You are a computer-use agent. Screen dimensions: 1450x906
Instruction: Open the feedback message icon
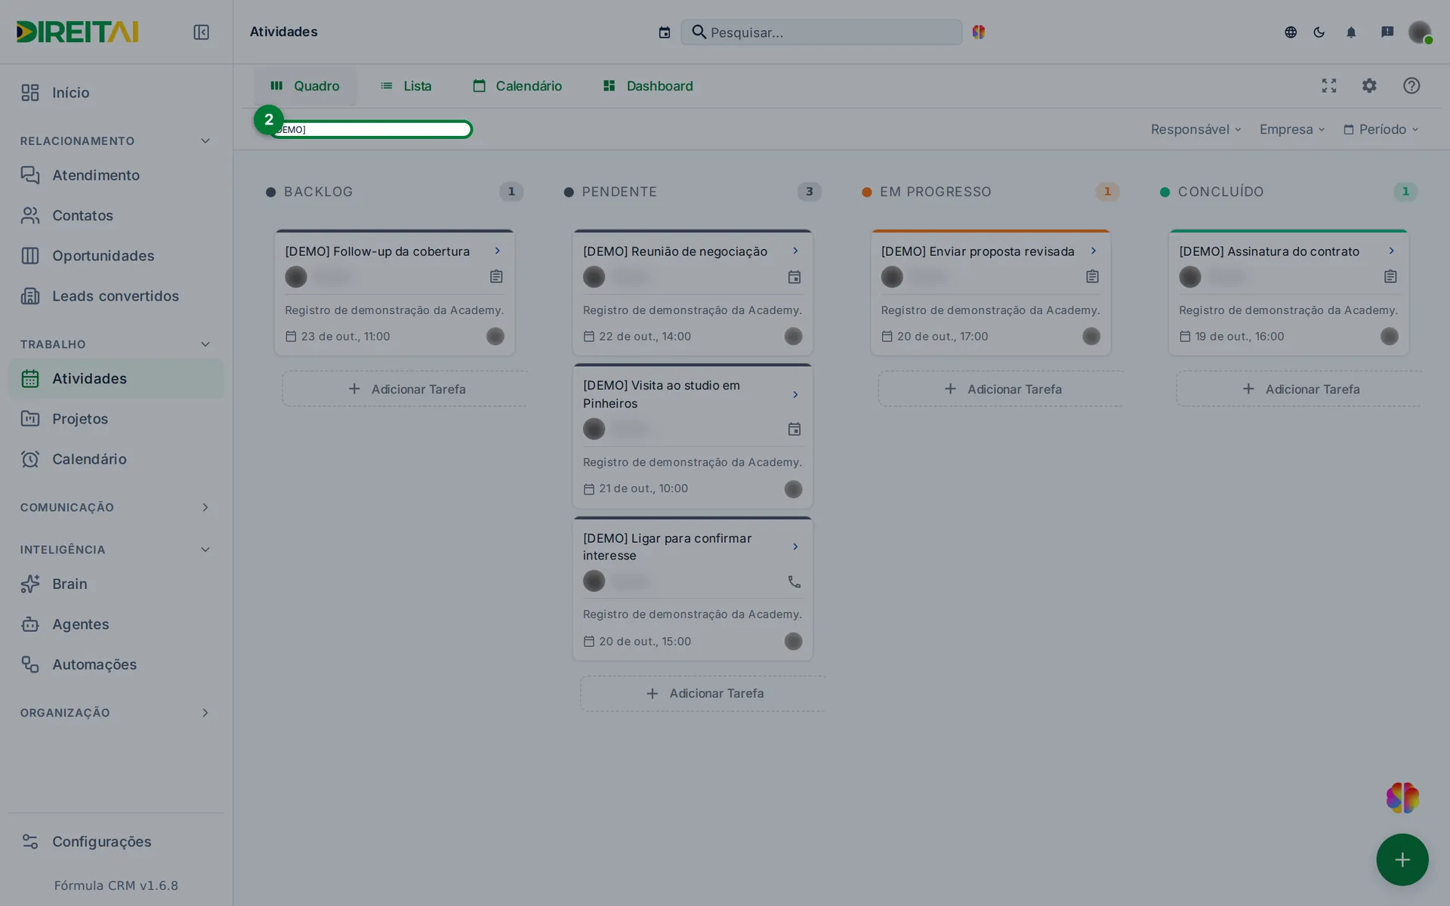[1387, 32]
